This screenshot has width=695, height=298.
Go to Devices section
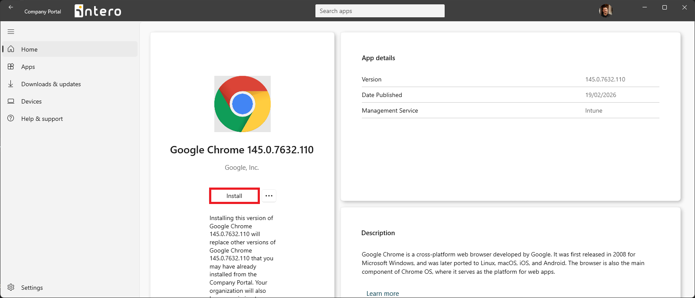click(31, 101)
